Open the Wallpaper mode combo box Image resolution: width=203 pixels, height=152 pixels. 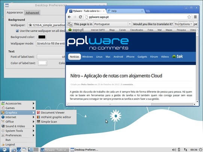click(51, 44)
